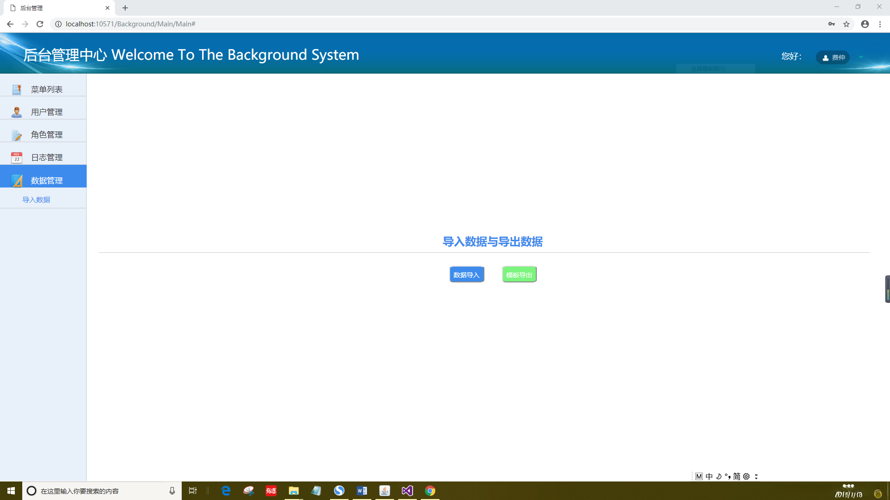Open the saved password key icon
This screenshot has height=500, width=890.
coord(832,24)
